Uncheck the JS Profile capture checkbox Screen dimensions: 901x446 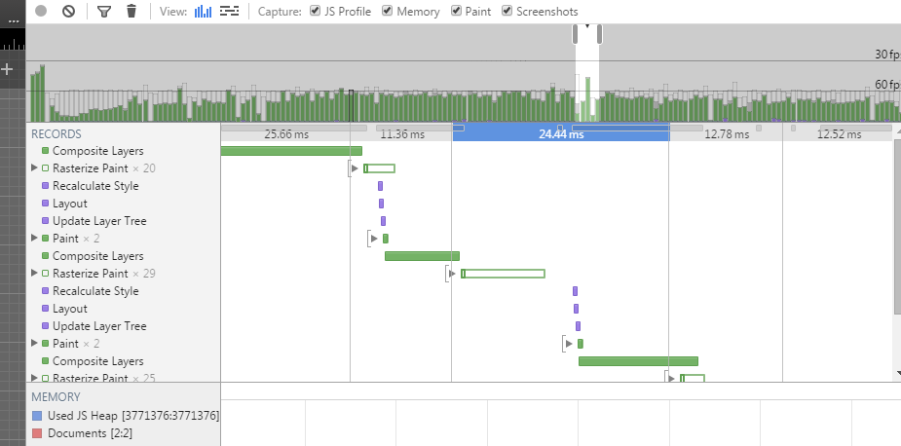point(316,11)
